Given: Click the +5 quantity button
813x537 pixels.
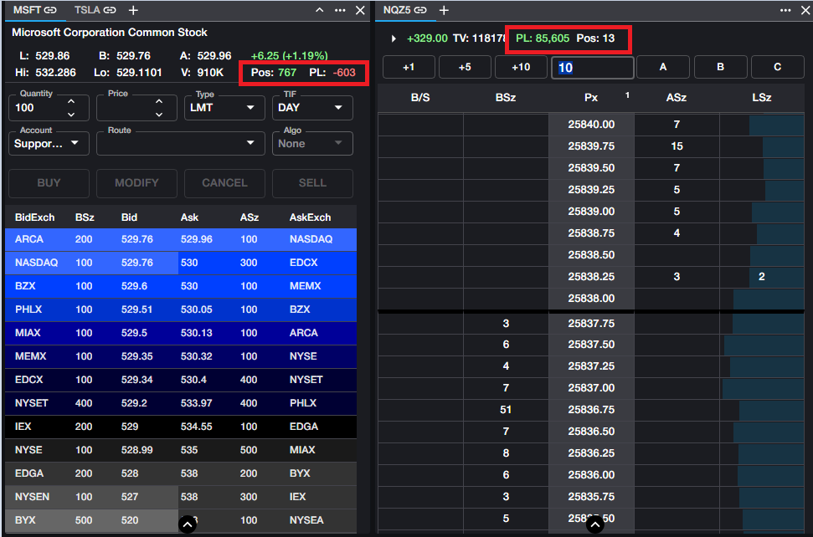Looking at the screenshot, I should [465, 67].
